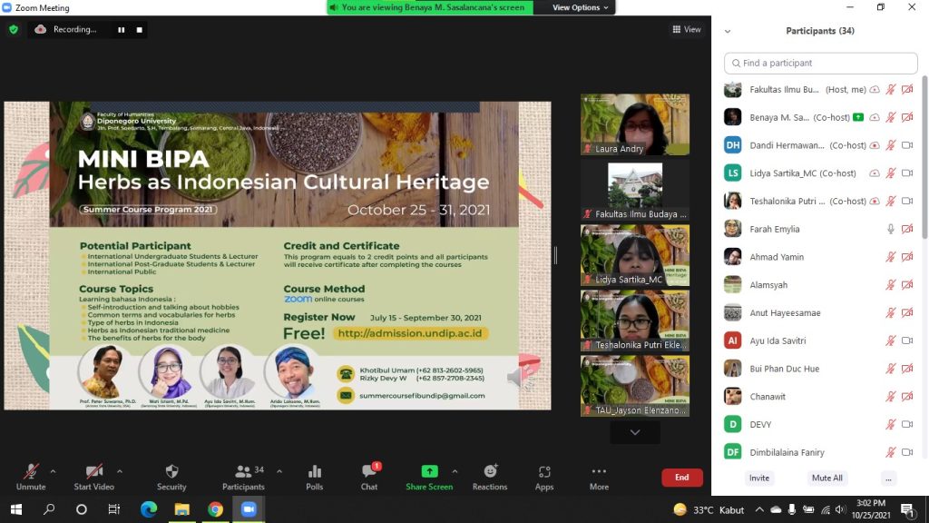This screenshot has height=523, width=929.
Task: Click the Mute All button
Action: pos(826,478)
